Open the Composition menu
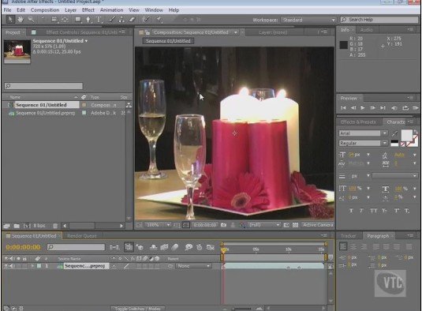Viewport: 422px width, 311px height. click(x=45, y=10)
